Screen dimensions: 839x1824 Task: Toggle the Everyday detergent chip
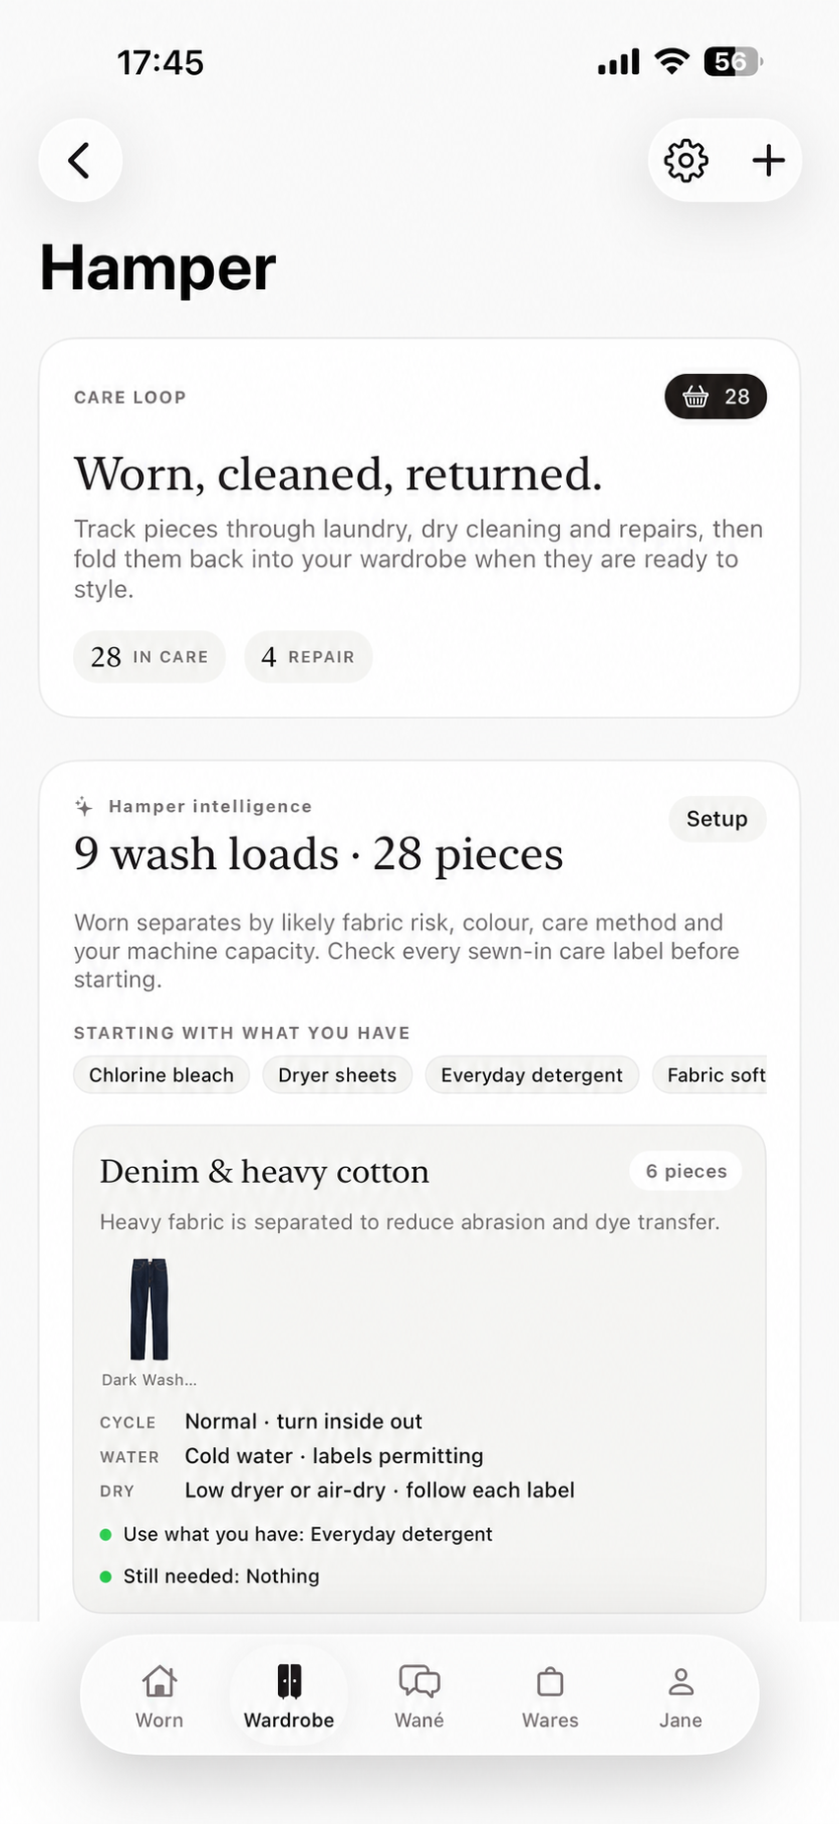(532, 1075)
